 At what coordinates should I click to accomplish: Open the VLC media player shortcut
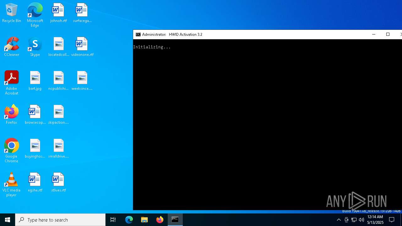(x=11, y=185)
